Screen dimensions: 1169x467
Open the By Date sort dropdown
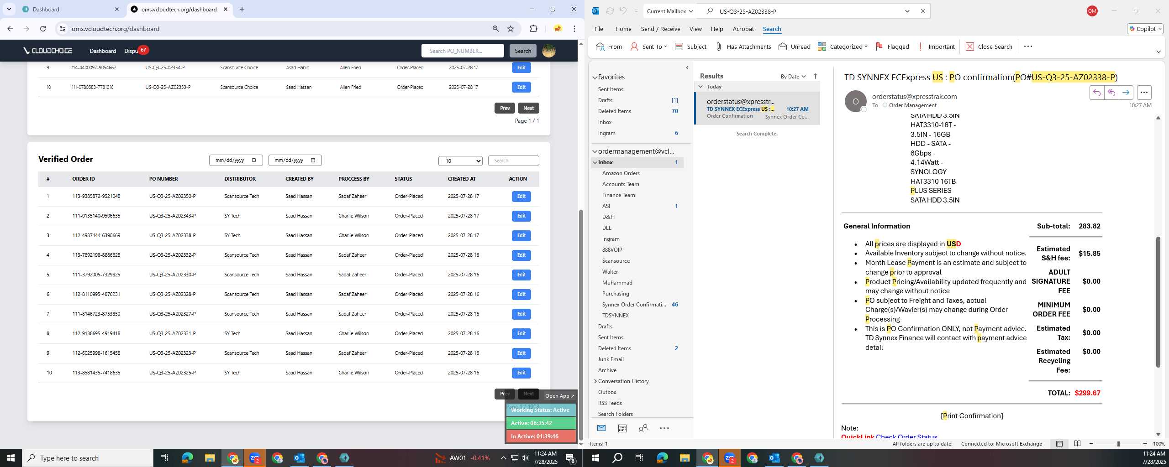793,76
